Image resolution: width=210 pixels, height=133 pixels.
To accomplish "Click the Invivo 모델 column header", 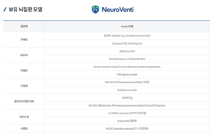I will [127, 26].
